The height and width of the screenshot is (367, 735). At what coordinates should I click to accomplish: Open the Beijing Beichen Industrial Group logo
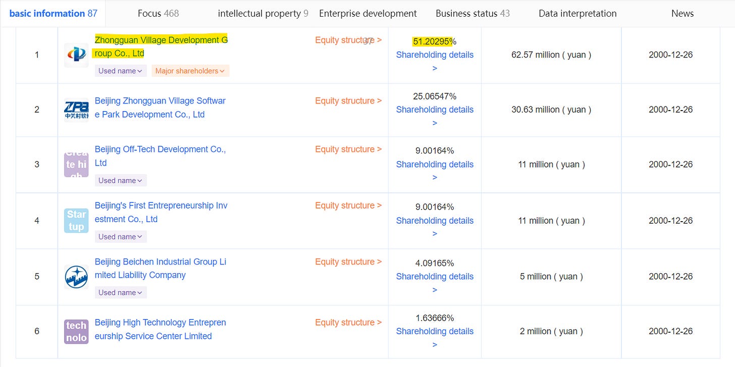76,277
